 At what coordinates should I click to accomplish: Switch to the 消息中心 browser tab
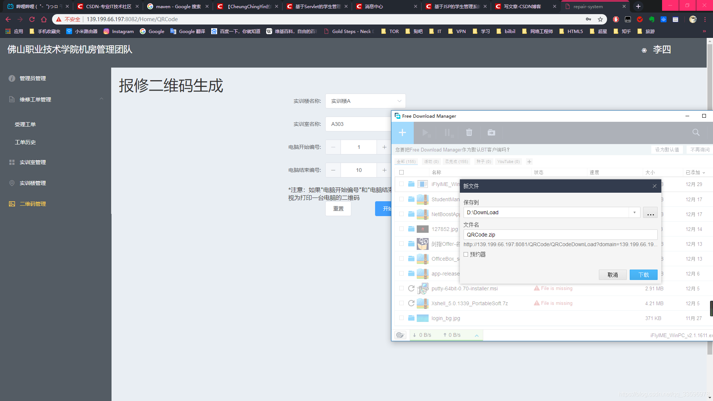coord(374,6)
